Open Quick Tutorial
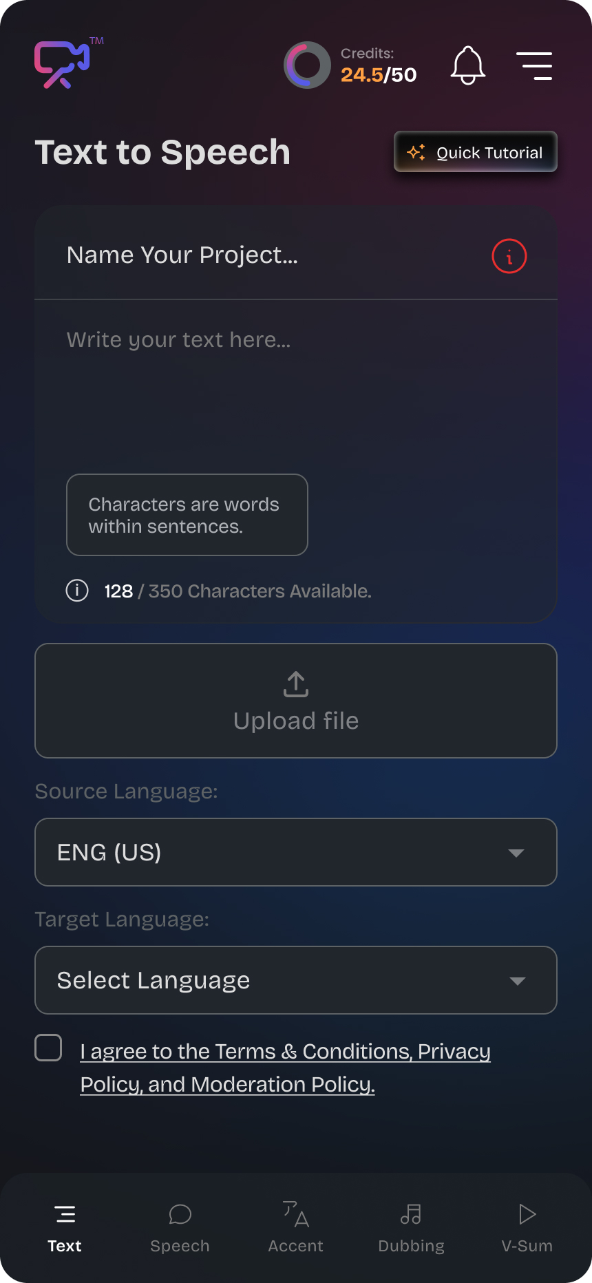Viewport: 592px width, 1283px height. (x=476, y=152)
